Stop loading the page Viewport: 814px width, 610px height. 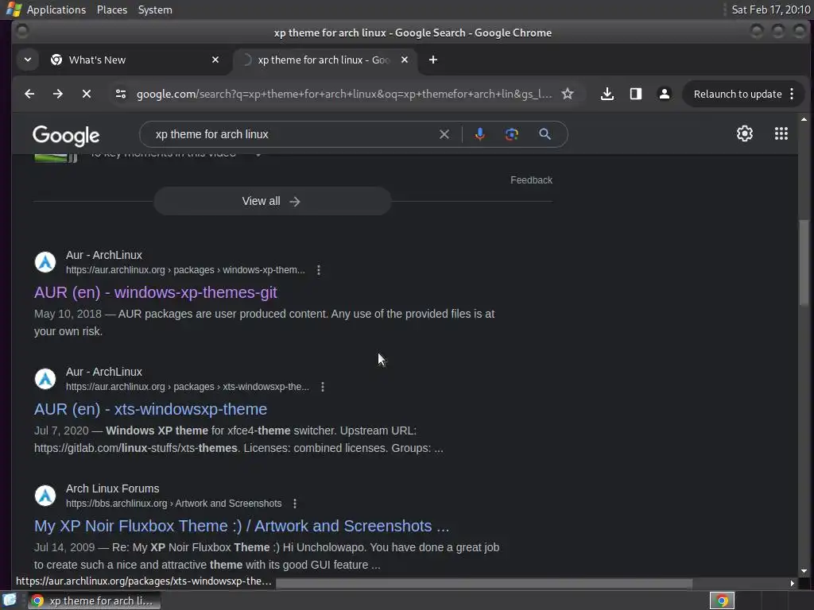pyautogui.click(x=87, y=94)
